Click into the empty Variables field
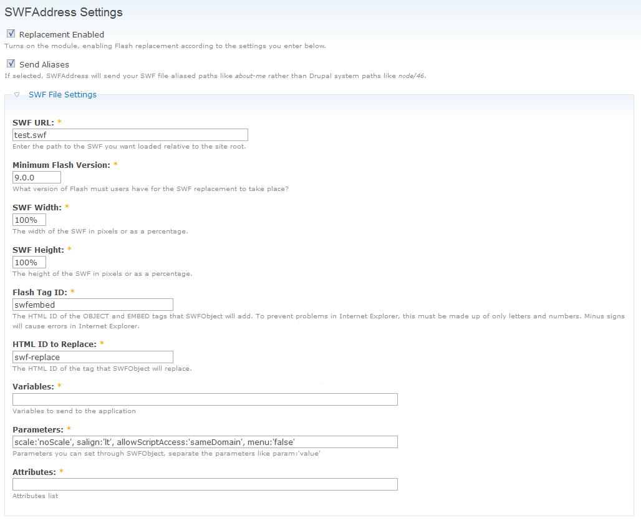 tap(205, 399)
